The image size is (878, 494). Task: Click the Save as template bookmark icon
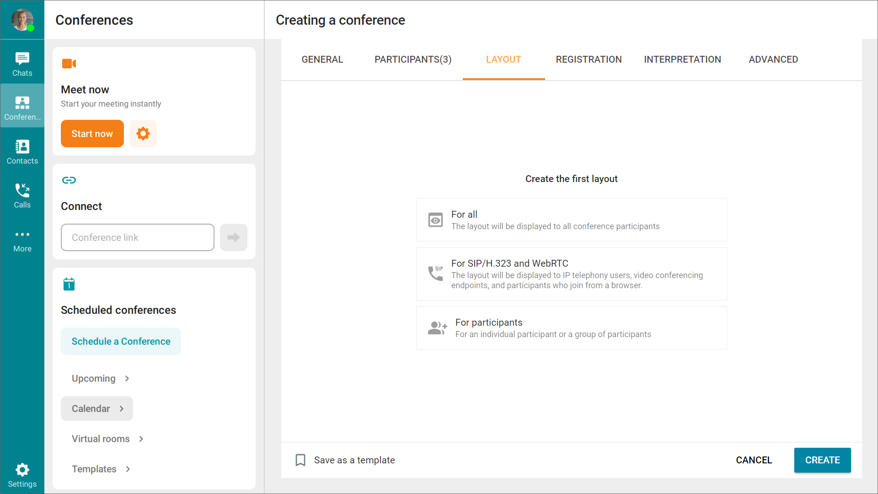pyautogui.click(x=300, y=460)
